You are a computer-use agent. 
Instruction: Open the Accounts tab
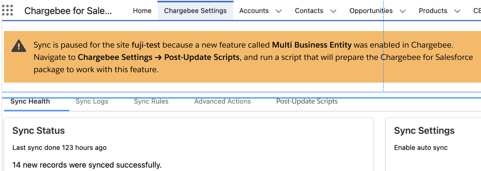pyautogui.click(x=254, y=11)
